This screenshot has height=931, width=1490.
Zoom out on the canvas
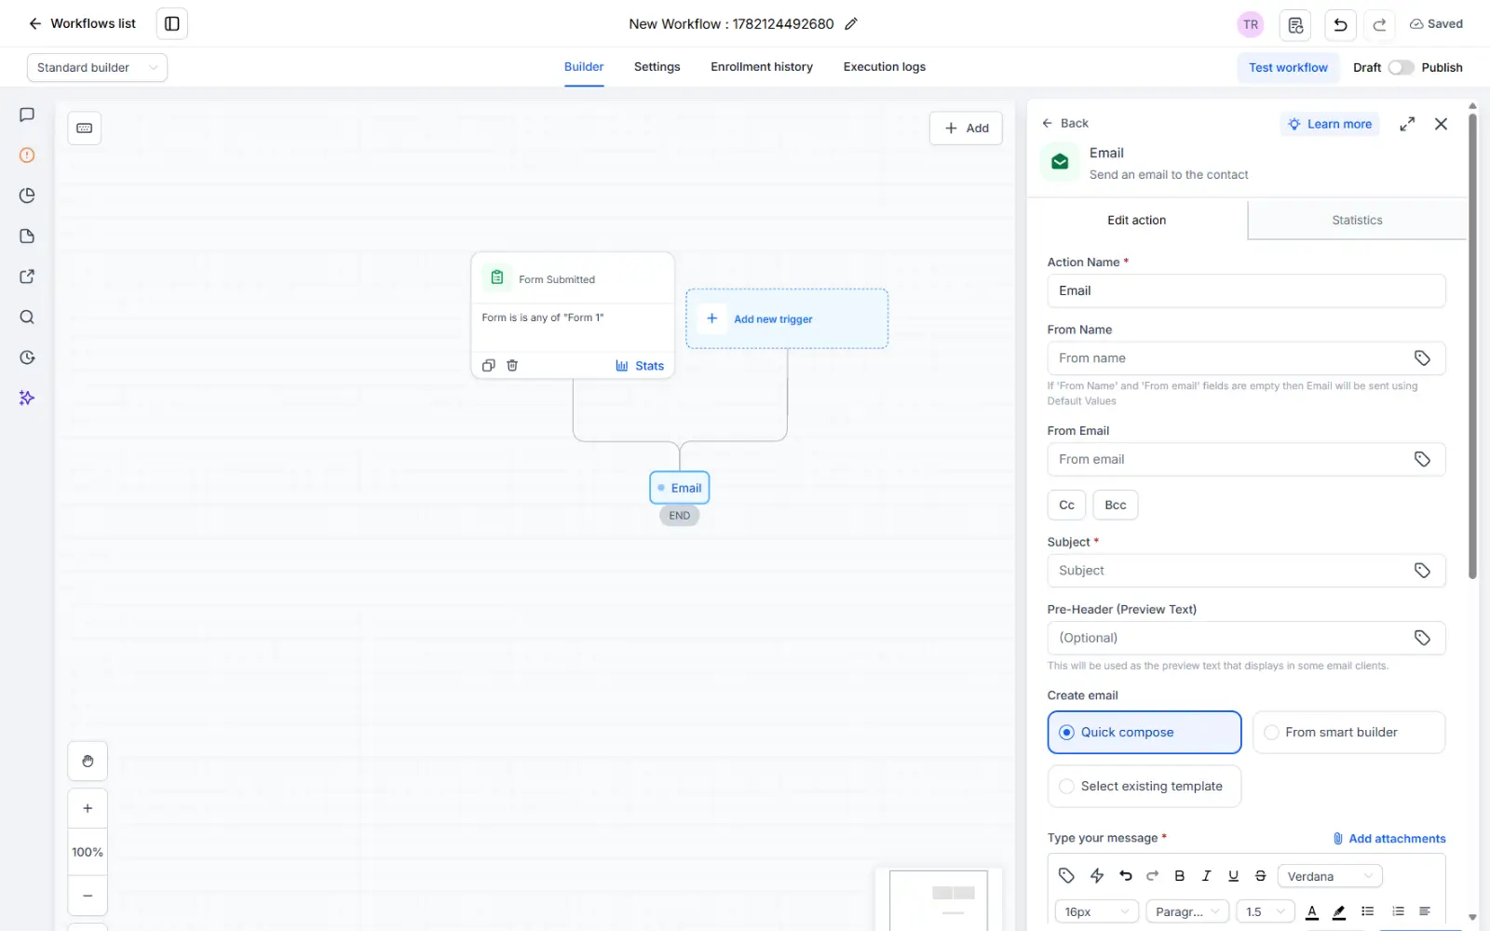tap(88, 896)
